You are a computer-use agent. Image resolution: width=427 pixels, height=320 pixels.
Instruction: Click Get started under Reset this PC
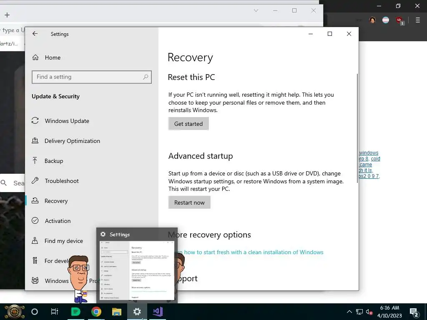pyautogui.click(x=188, y=124)
